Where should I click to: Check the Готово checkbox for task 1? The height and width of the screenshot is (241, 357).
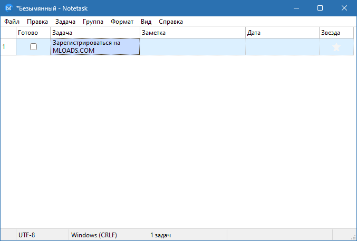33,47
